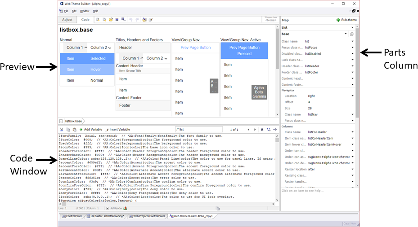Click the right arrow goto icon
Image resolution: width=418 pixels, height=227 pixels.
point(275,130)
